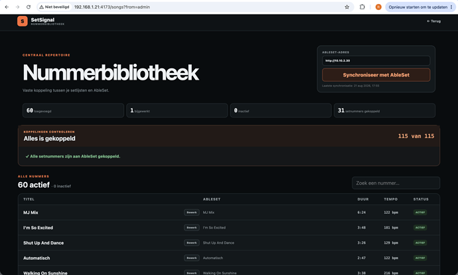The image size is (458, 275).
Task: Click 'Bewerk' button for Shut Up And Dance
Action: pyautogui.click(x=192, y=243)
